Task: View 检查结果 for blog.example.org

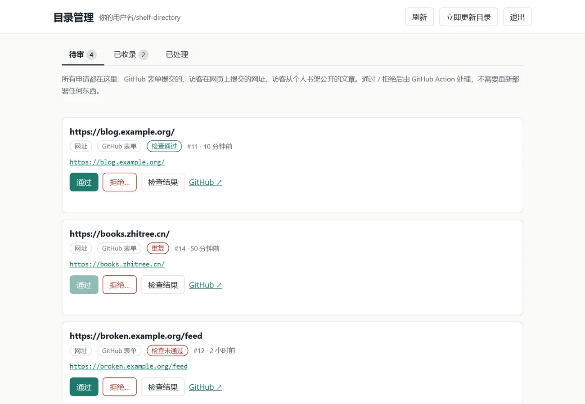Action: click(x=163, y=182)
